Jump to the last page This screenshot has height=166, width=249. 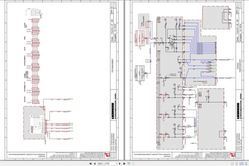pyautogui.click(x=124, y=164)
